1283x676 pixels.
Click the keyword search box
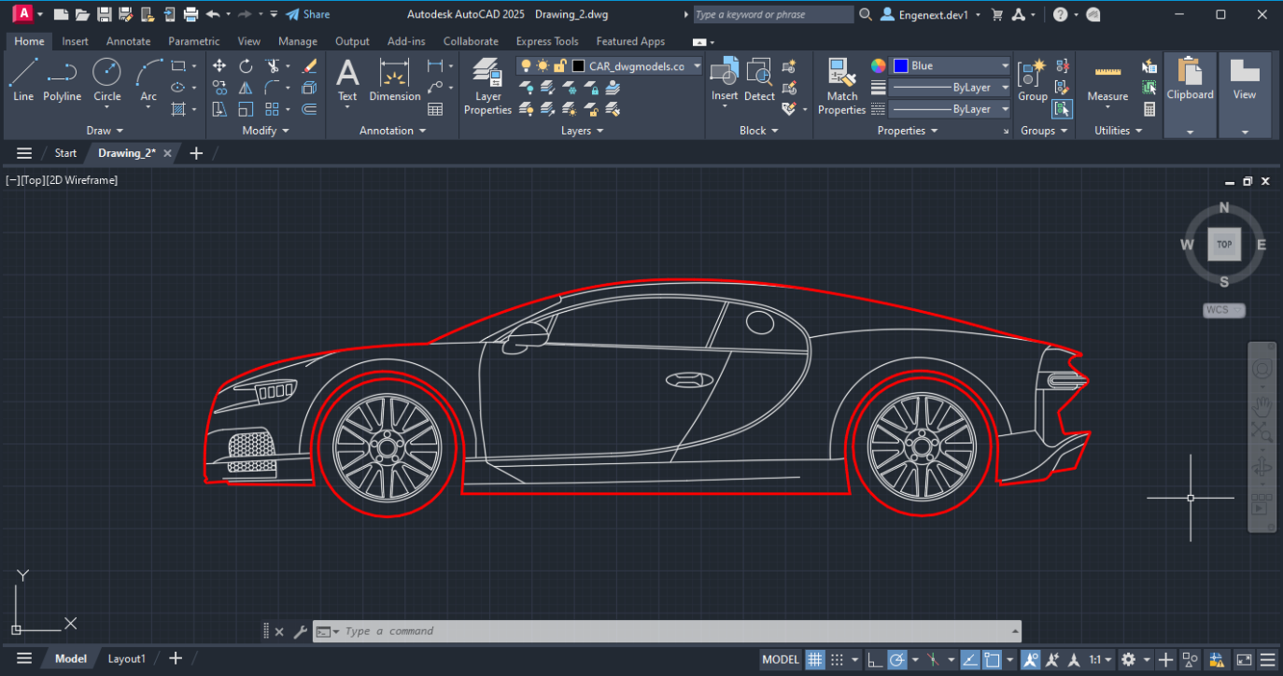tap(773, 14)
